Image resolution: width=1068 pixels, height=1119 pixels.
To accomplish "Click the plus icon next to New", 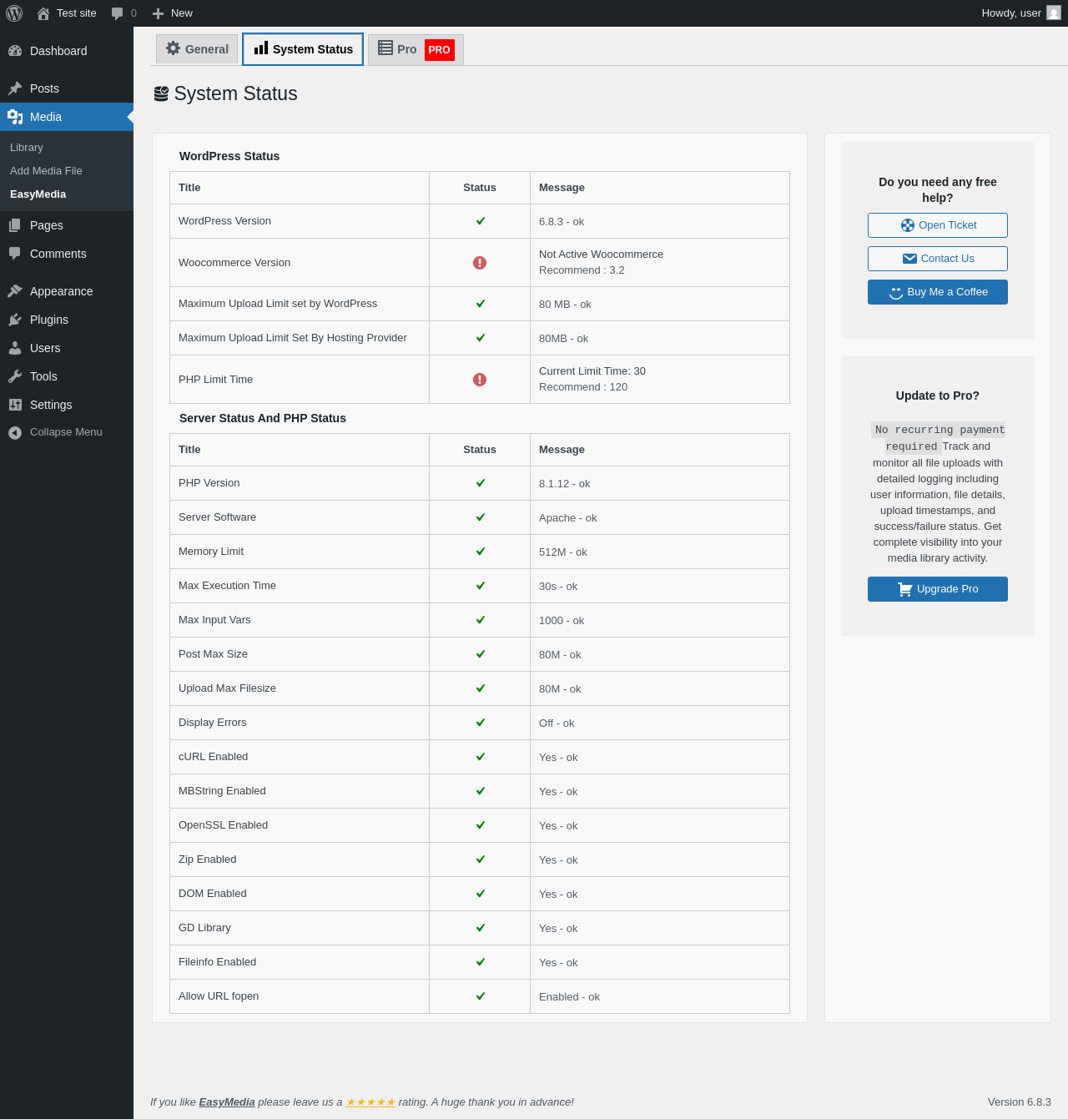I will tap(158, 13).
